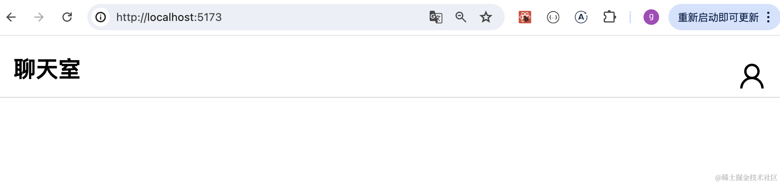
Task: Open the Google Translate page icon
Action: coord(436,17)
